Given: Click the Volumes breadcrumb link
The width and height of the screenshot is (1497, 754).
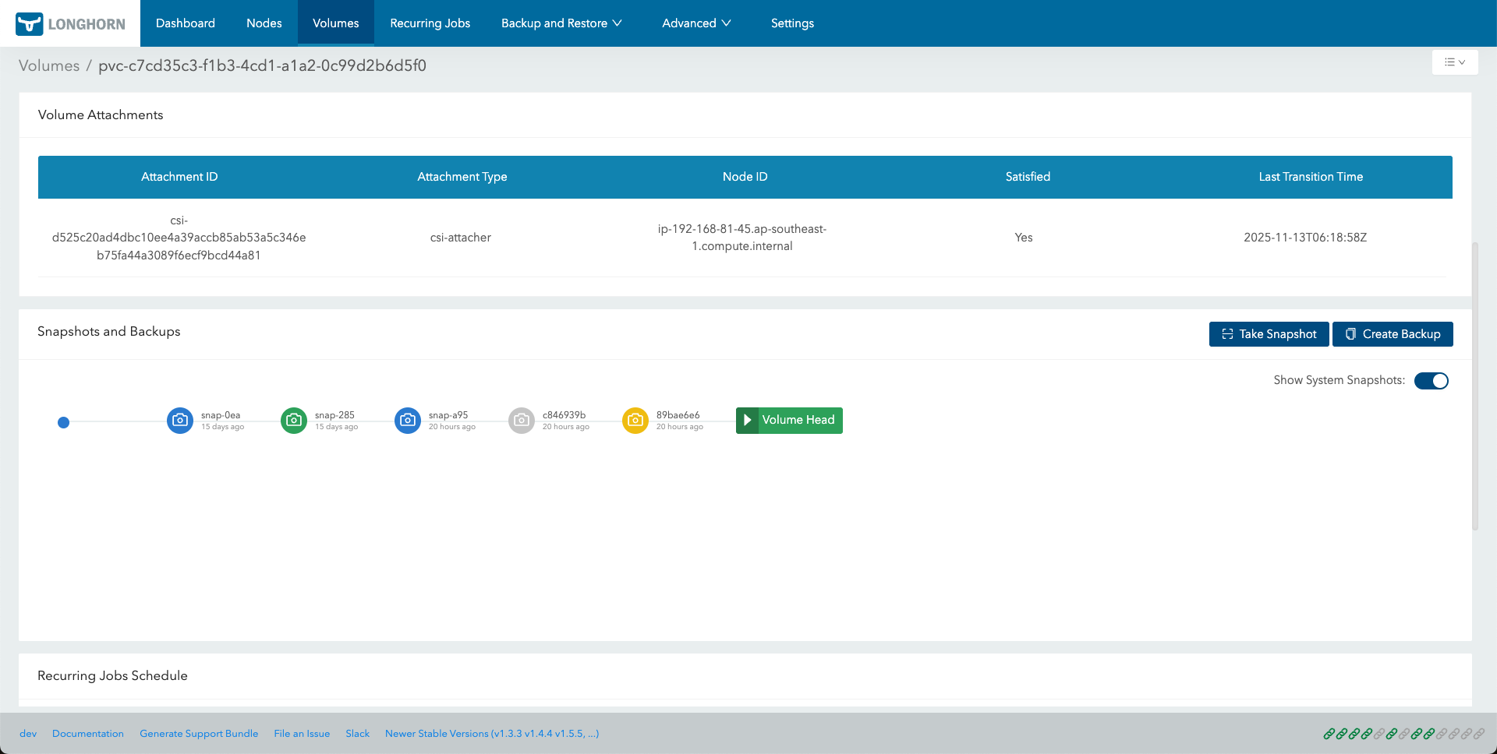Looking at the screenshot, I should tap(48, 65).
